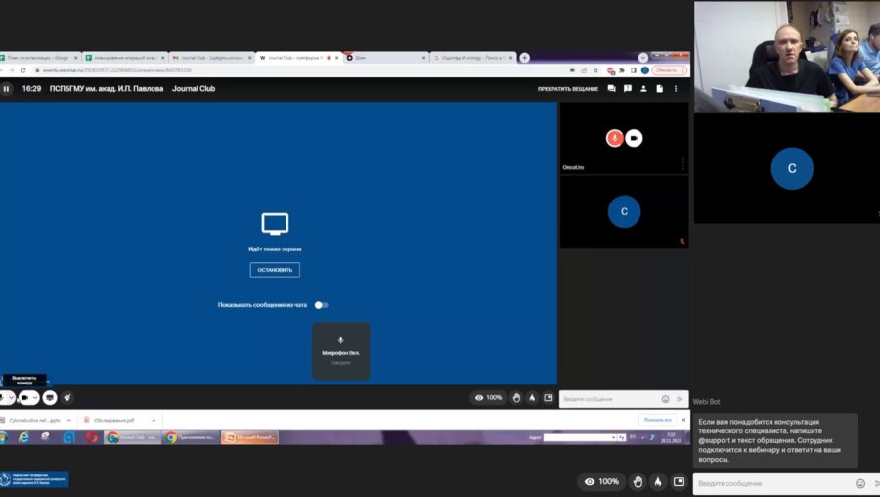Expand the camera options dropdown arrow
The width and height of the screenshot is (880, 497).
pos(36,398)
